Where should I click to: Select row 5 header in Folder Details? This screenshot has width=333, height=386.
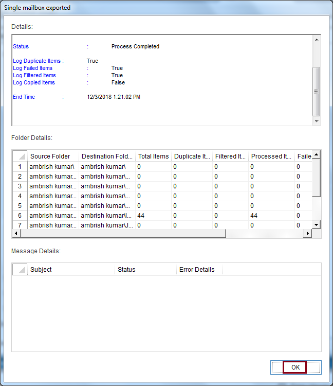[20, 206]
